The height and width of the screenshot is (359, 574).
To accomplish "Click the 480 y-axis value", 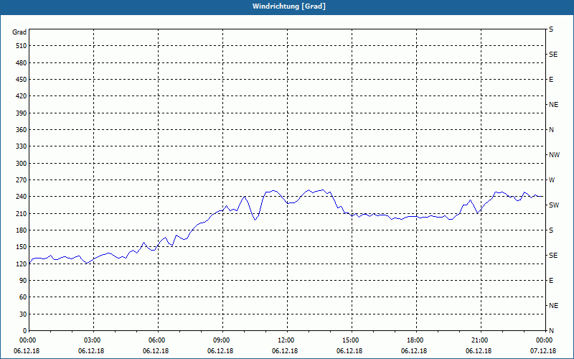I will pos(22,63).
